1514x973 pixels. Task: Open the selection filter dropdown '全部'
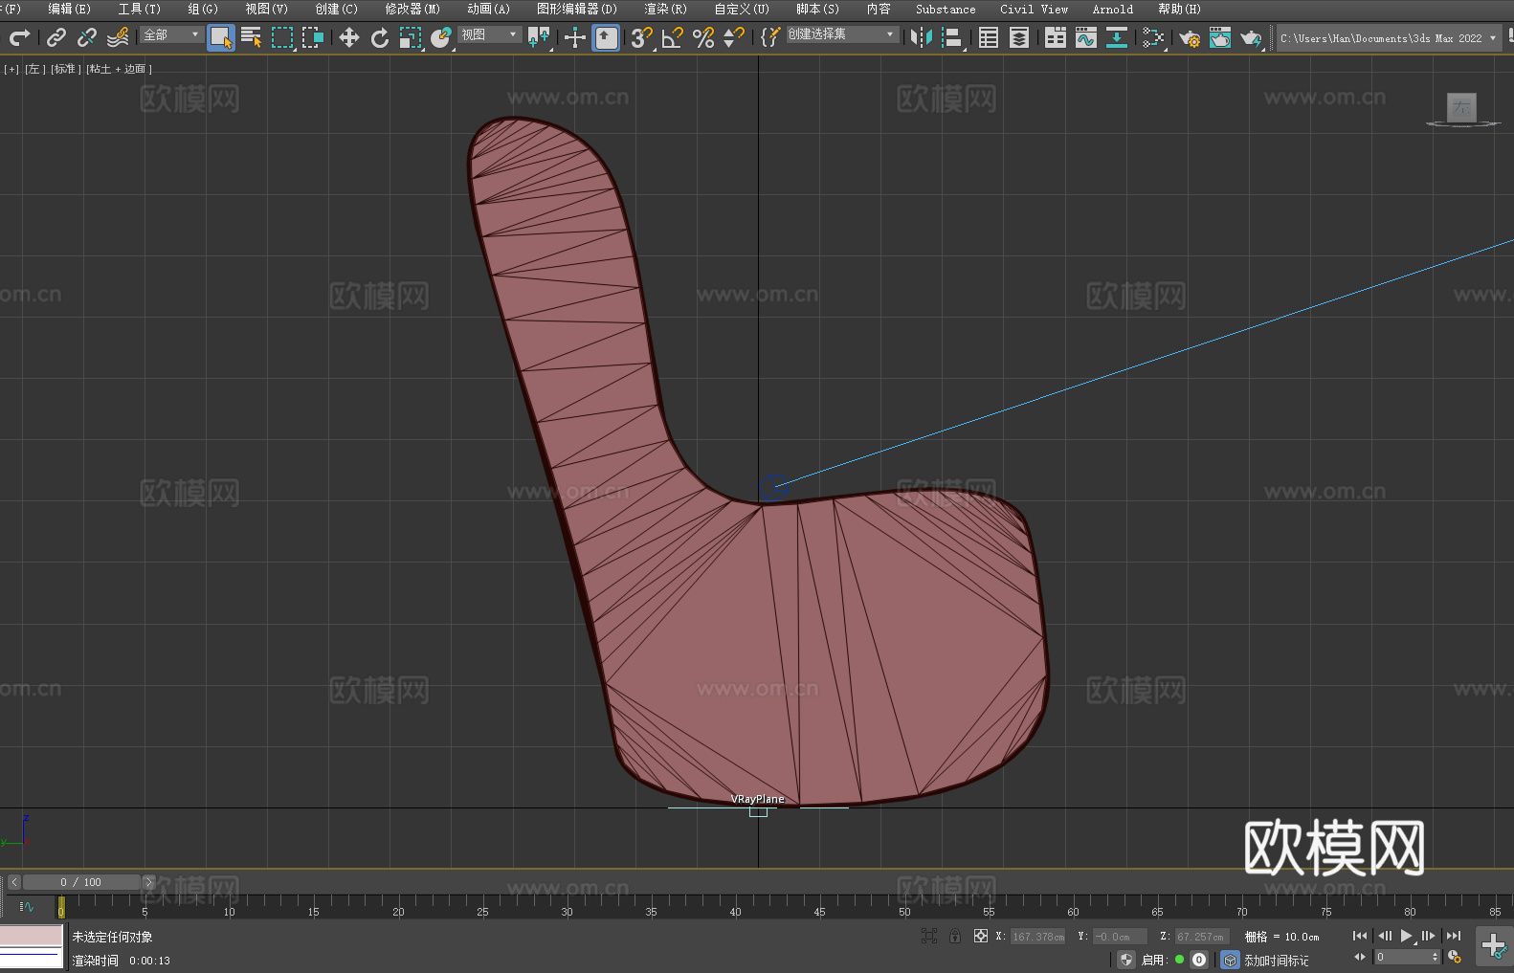click(171, 34)
